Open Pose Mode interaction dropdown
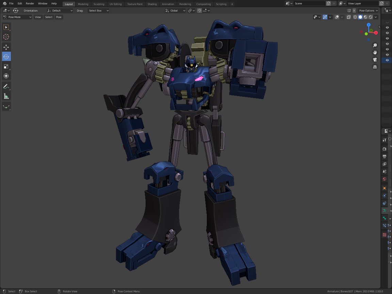The image size is (392, 294). tap(17, 17)
